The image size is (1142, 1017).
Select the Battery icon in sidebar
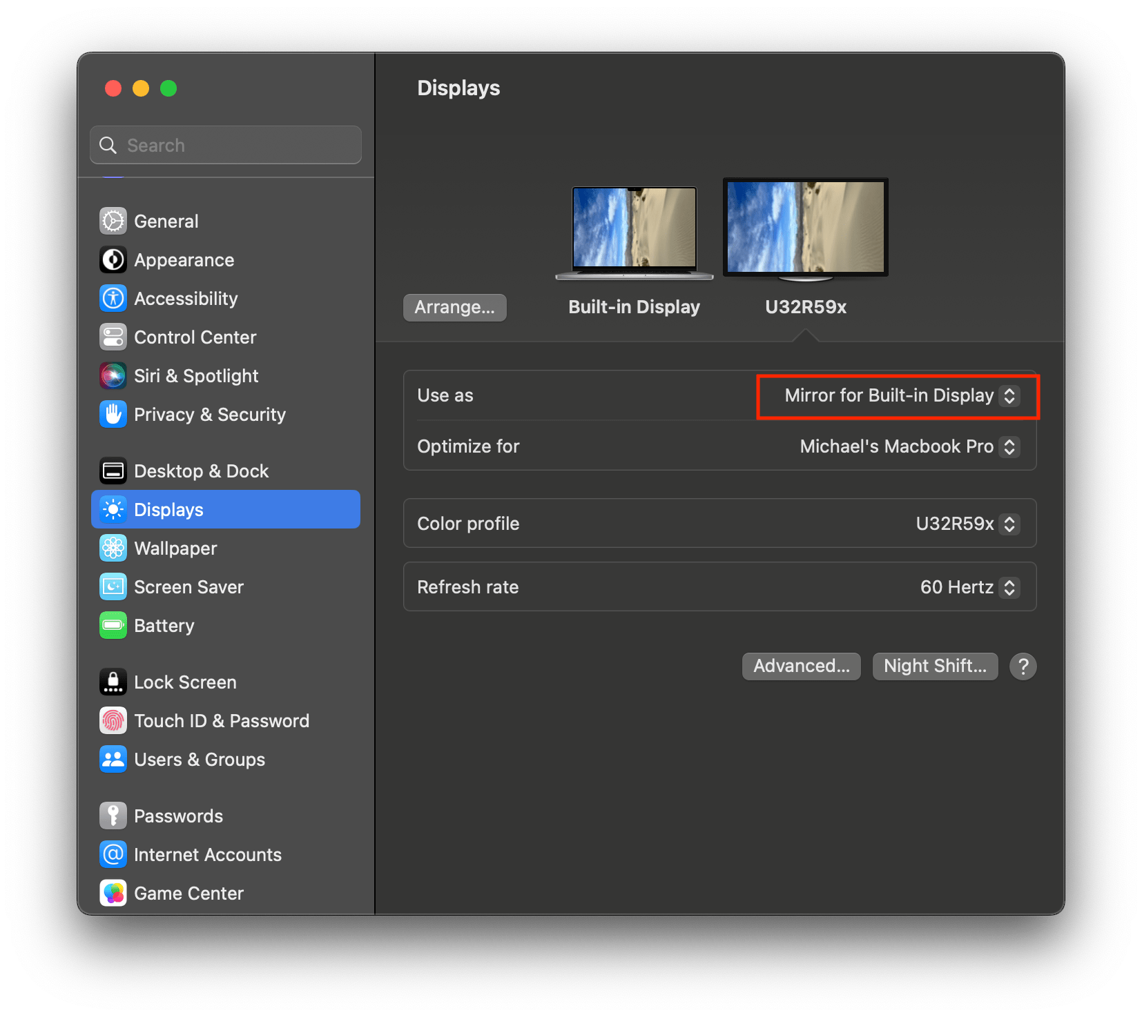(113, 625)
